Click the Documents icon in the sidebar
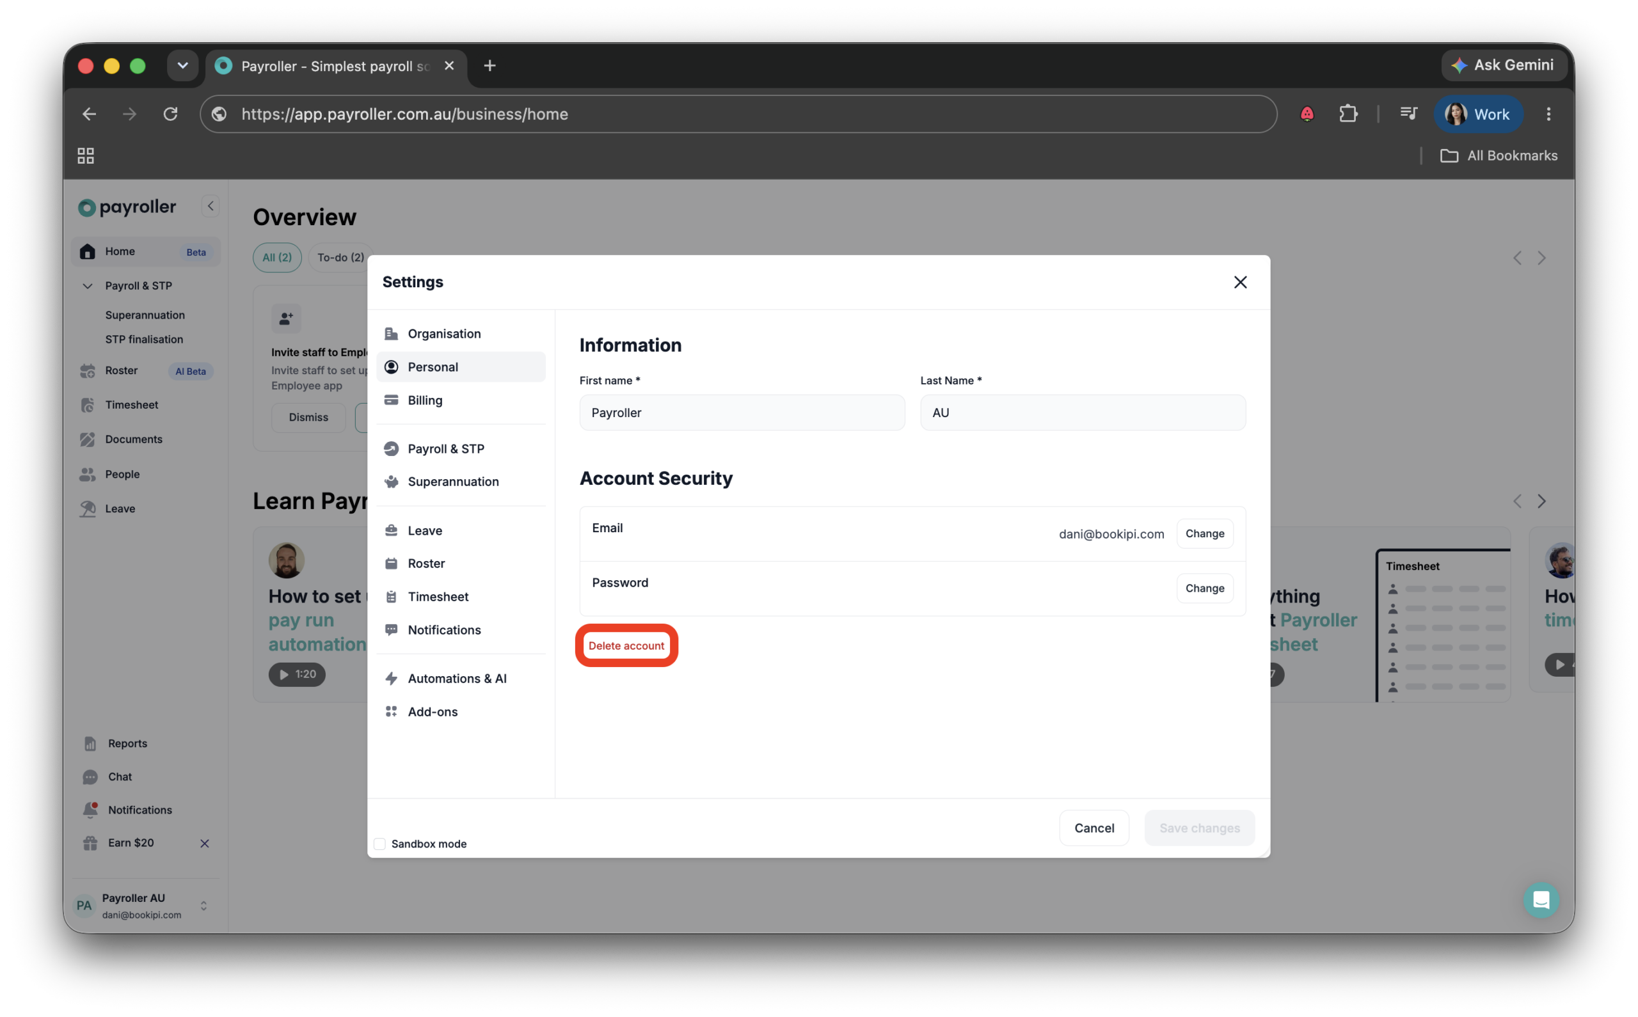Viewport: 1638px width, 1017px height. [88, 440]
